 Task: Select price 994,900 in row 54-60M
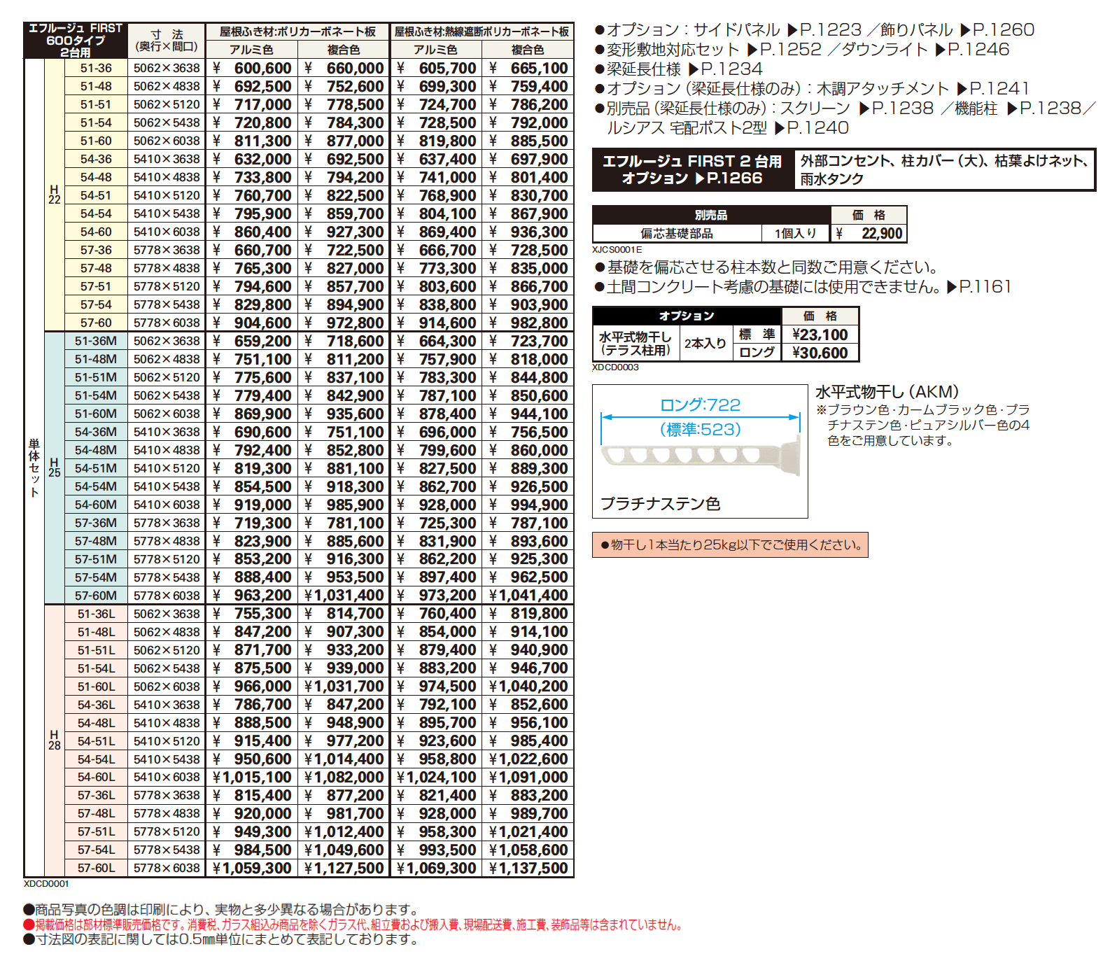coord(539,505)
